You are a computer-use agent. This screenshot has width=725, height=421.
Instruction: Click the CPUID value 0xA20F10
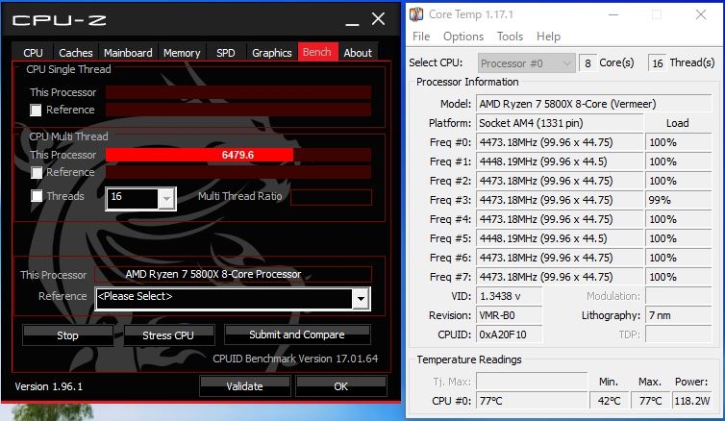tap(509, 334)
